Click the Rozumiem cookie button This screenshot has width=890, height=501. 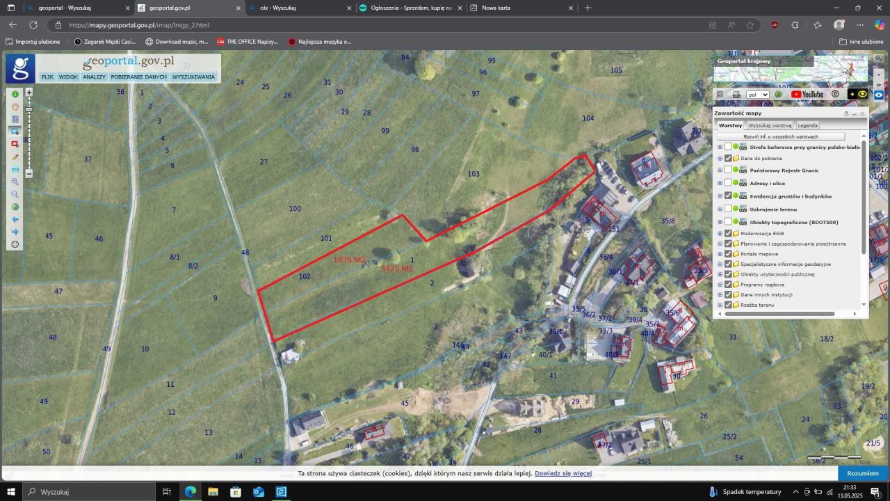(x=862, y=473)
